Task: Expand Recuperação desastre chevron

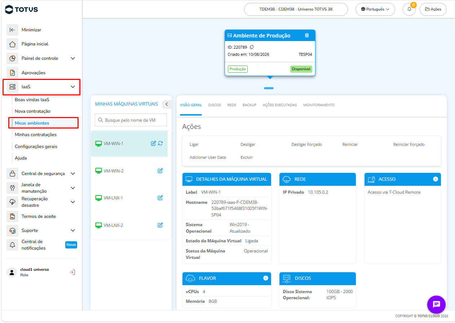Action: (73, 202)
